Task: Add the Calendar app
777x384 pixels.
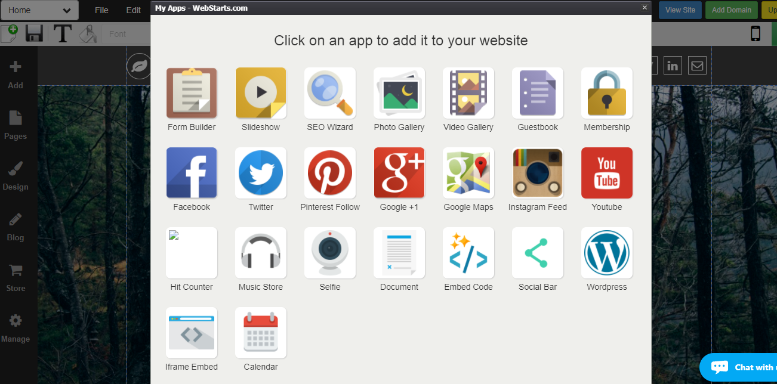Action: [x=261, y=333]
